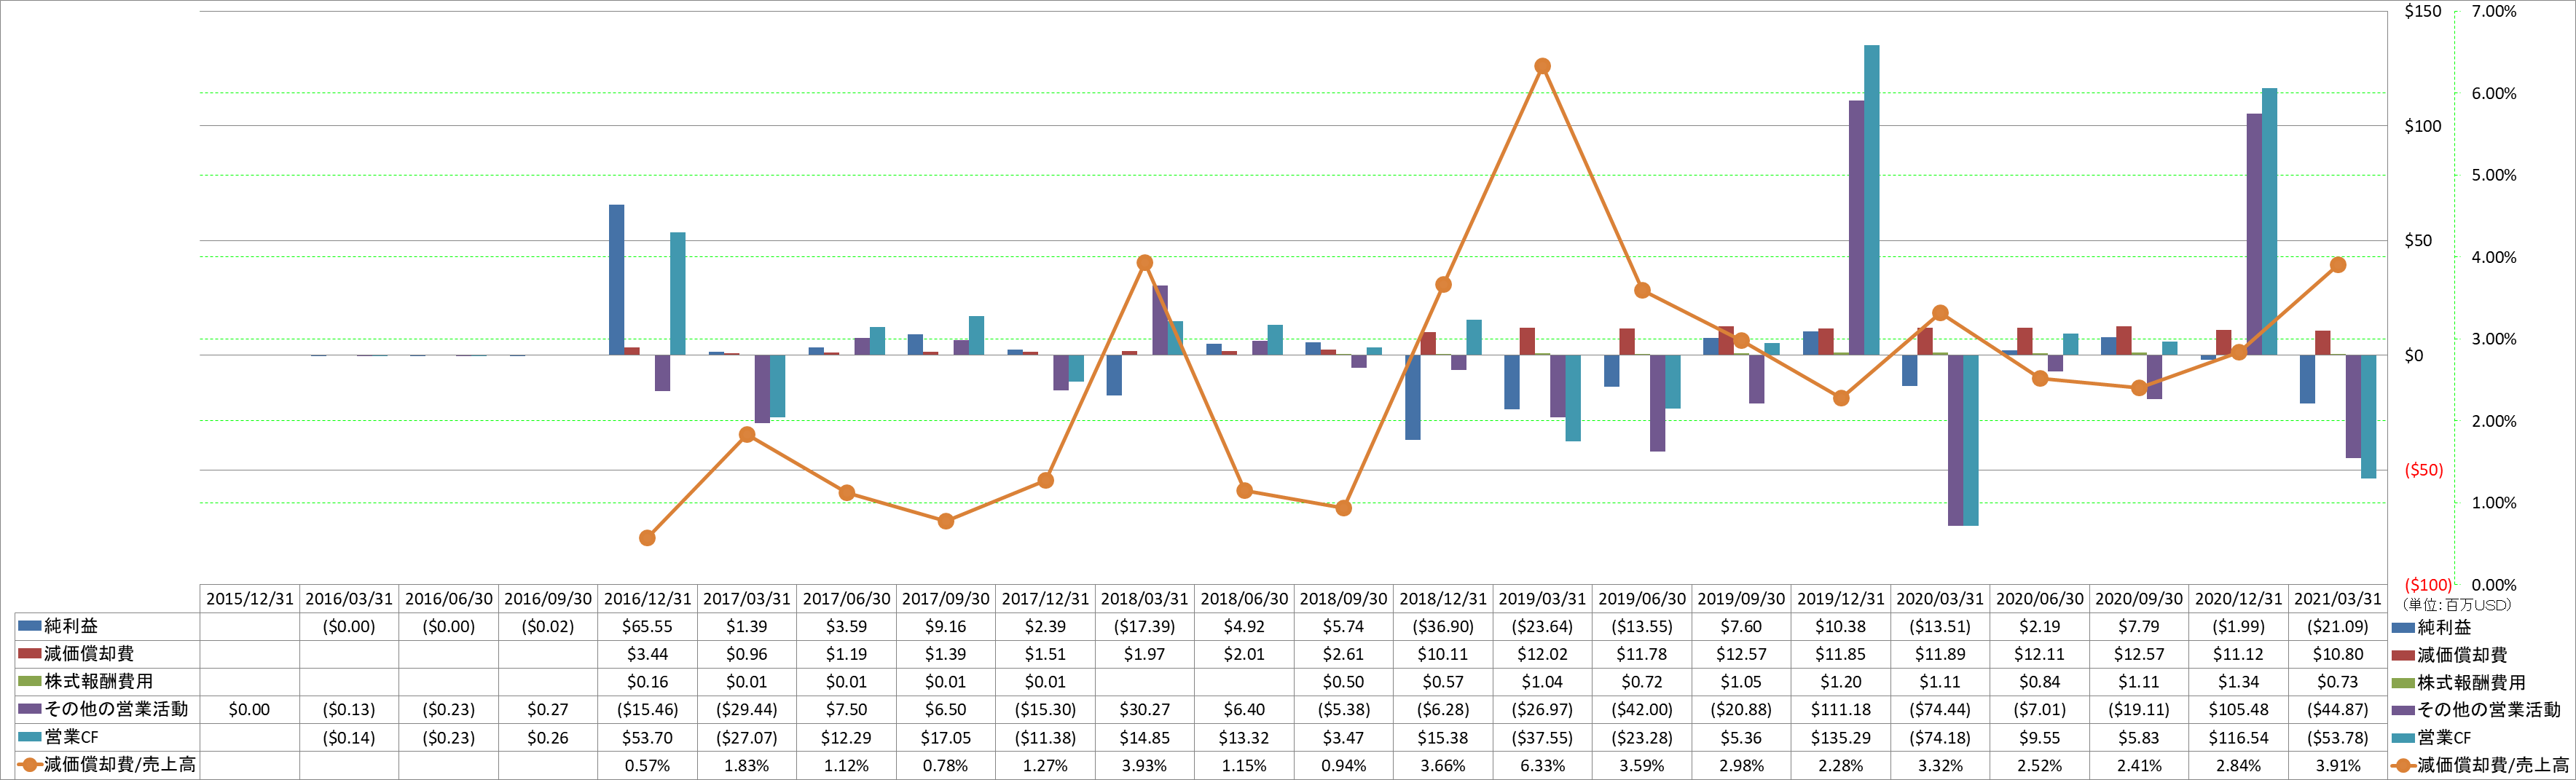Select the $116.54 operating CF cell
The width and height of the screenshot is (2576, 780).
[2239, 738]
